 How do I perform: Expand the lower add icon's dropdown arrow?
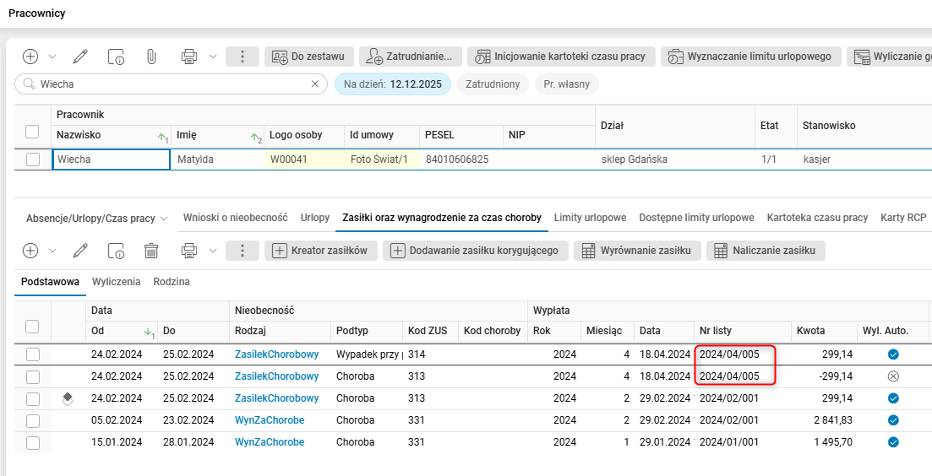[x=52, y=251]
